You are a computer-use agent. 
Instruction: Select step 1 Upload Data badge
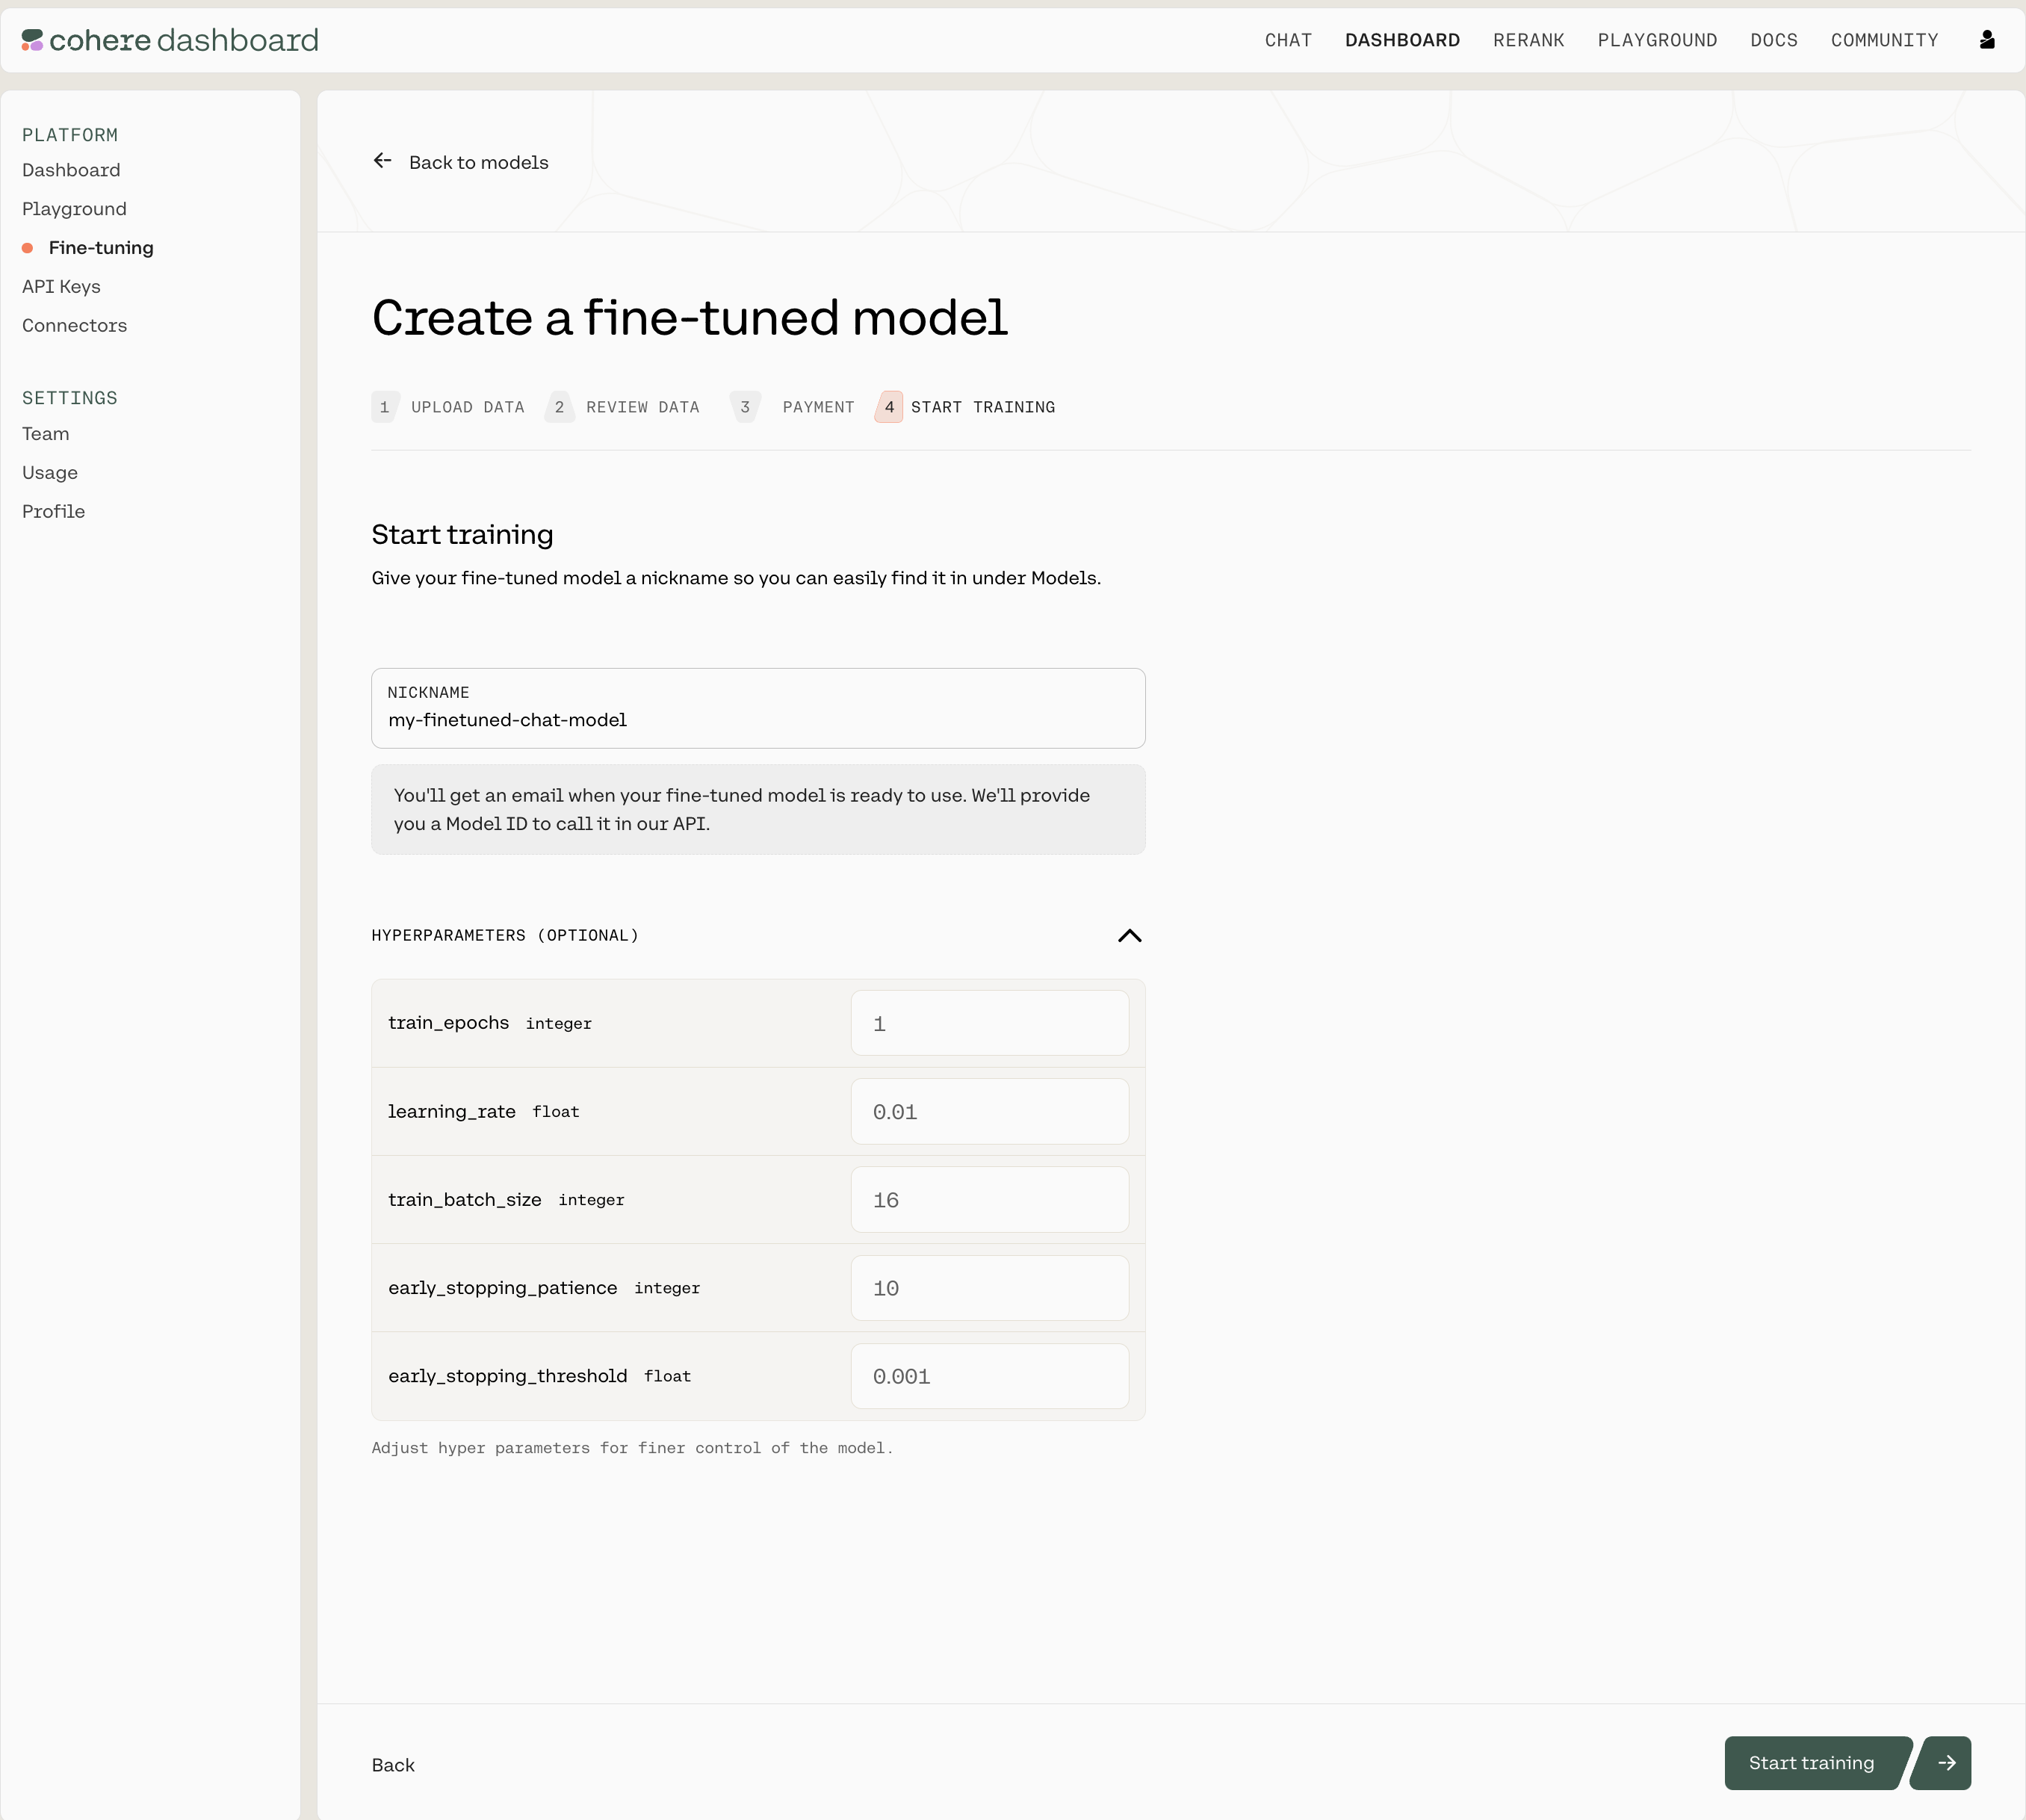pos(385,407)
